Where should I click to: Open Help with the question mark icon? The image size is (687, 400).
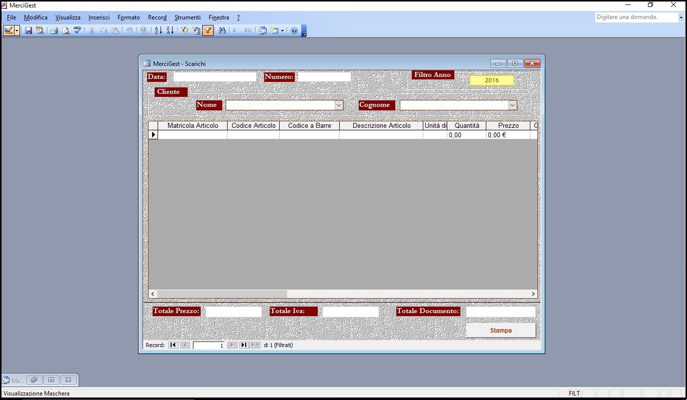tap(294, 30)
